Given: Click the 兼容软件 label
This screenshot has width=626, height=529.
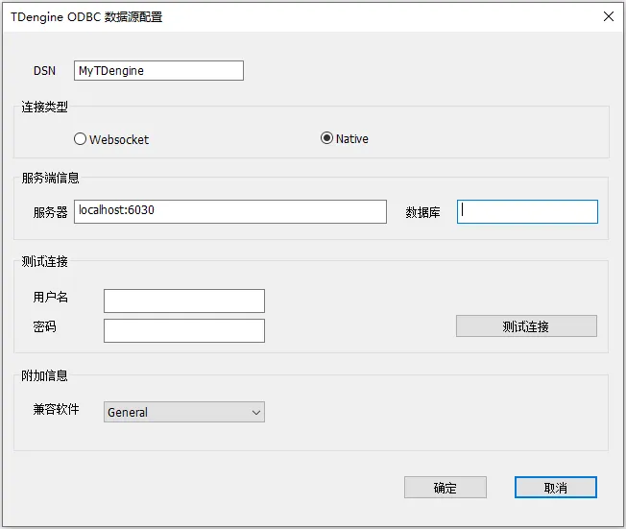Looking at the screenshot, I should click(56, 410).
